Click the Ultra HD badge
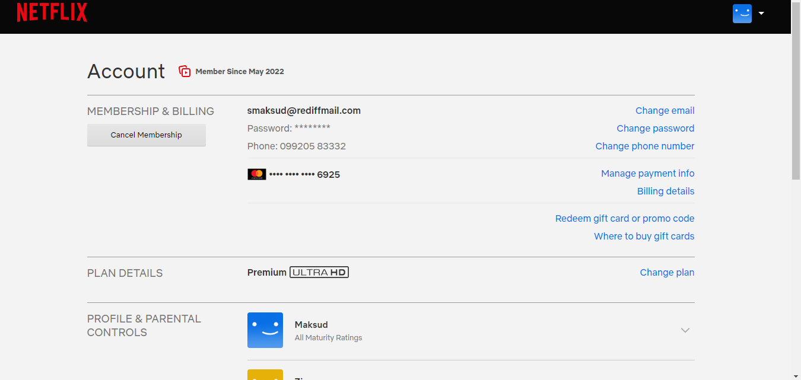 [x=319, y=273]
